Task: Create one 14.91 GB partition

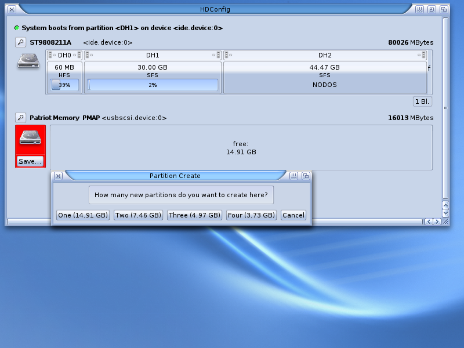Action: pyautogui.click(x=83, y=215)
